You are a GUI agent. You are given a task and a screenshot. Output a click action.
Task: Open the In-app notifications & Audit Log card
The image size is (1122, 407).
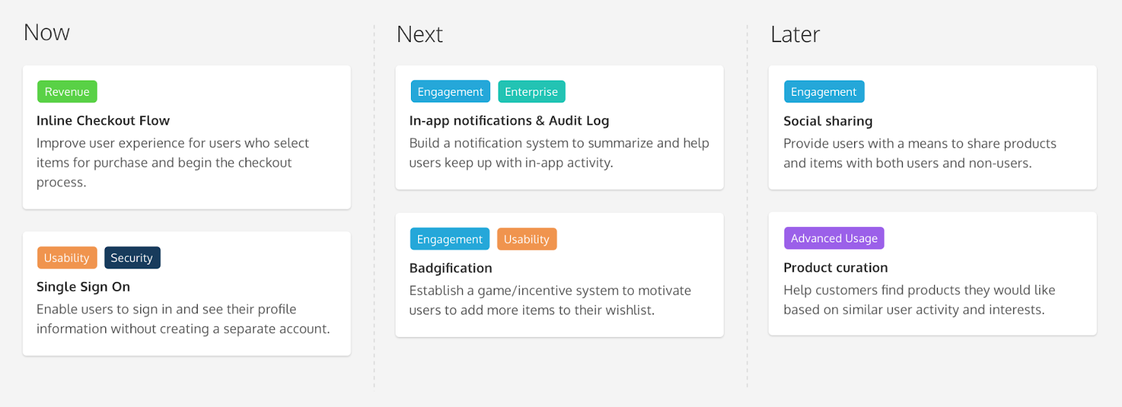click(509, 120)
